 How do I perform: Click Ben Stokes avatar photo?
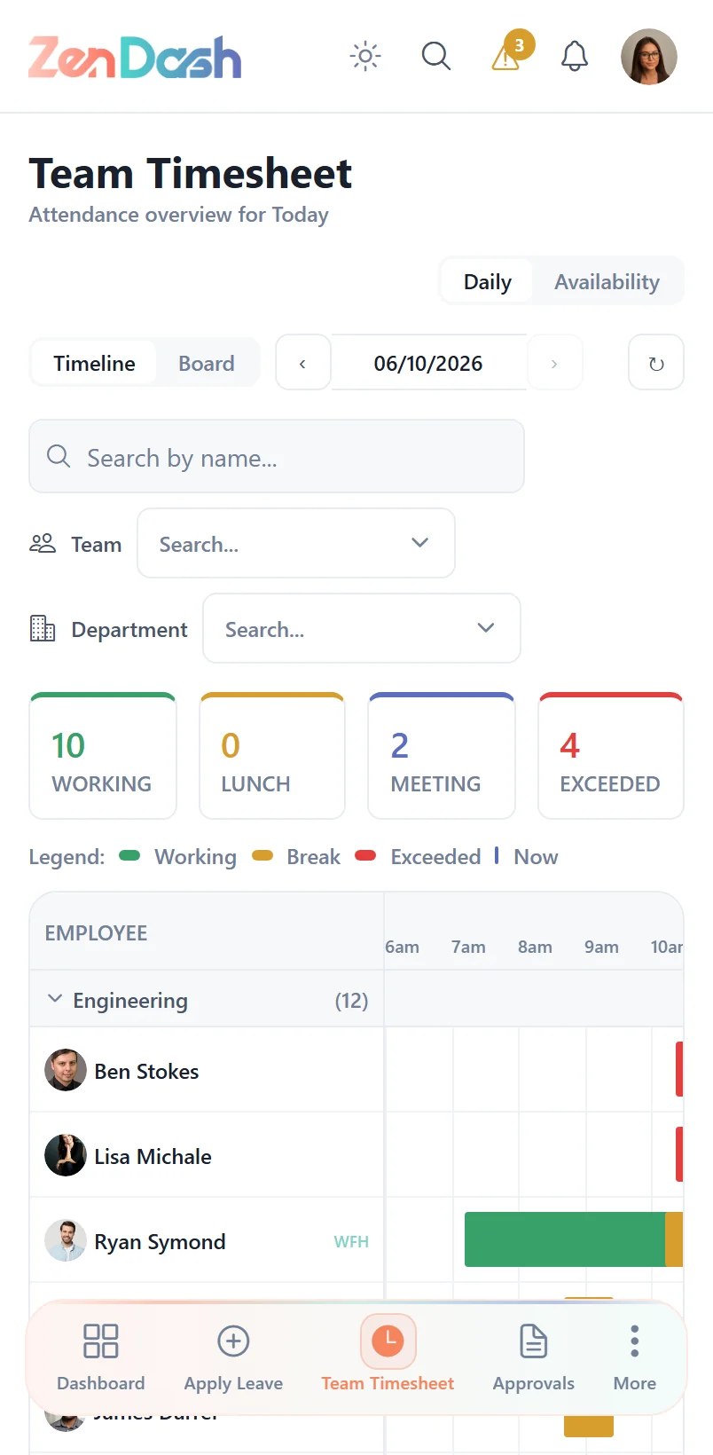pyautogui.click(x=66, y=1070)
